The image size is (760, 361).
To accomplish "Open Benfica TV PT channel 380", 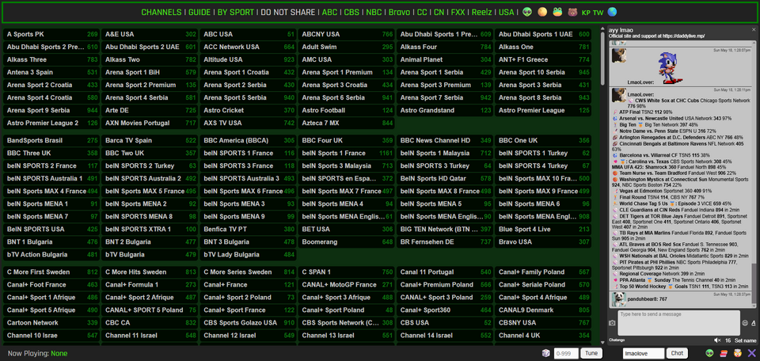I will point(249,230).
